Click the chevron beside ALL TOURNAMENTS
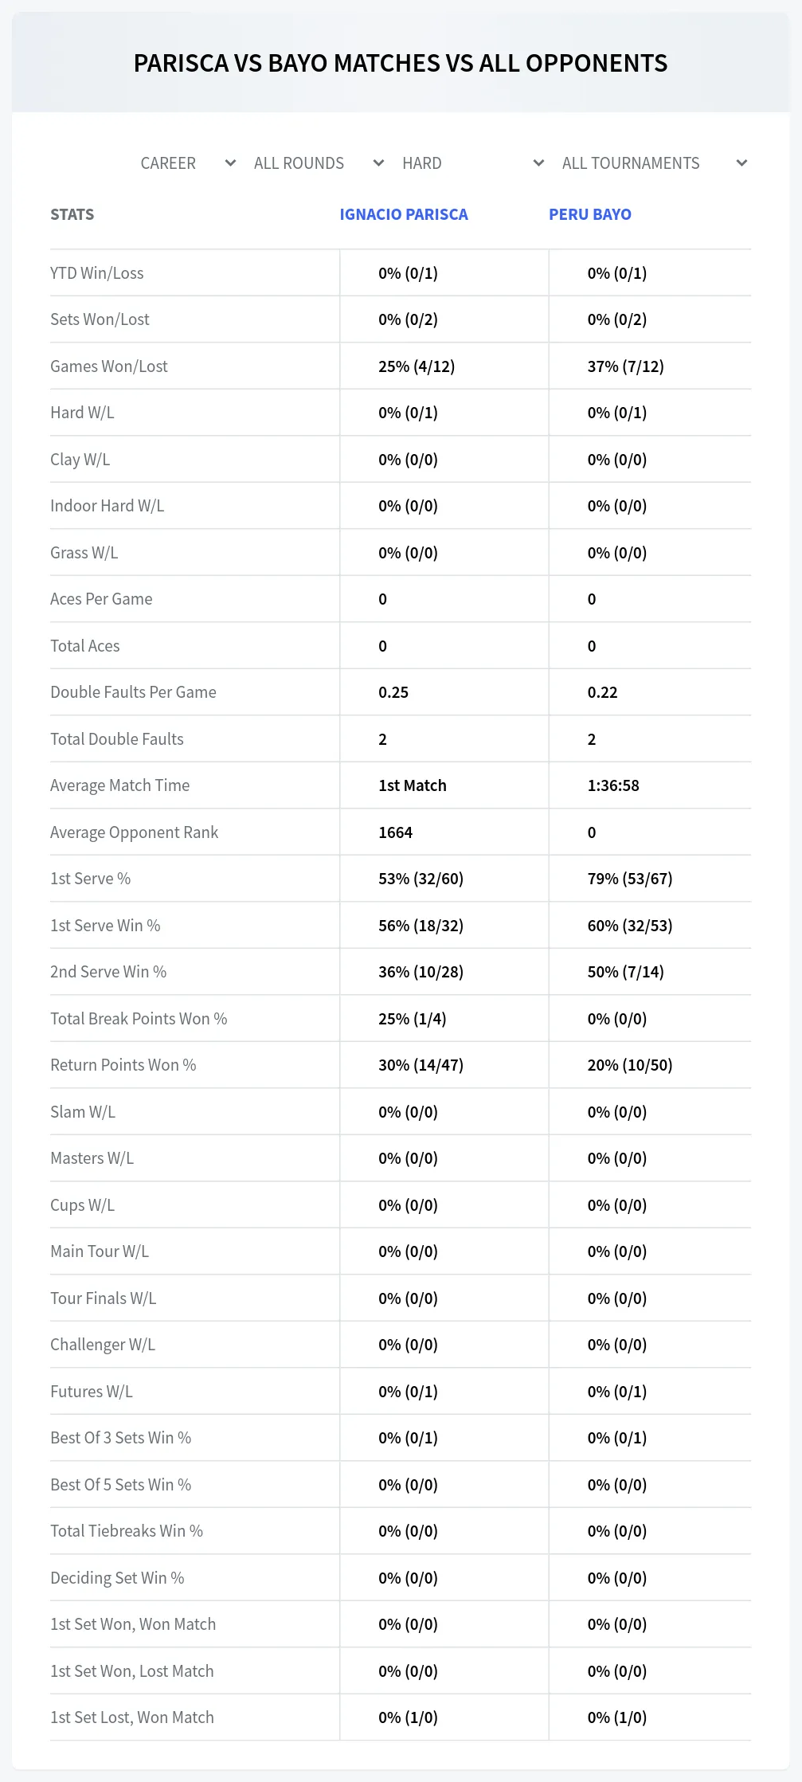Image resolution: width=802 pixels, height=1782 pixels. tap(741, 163)
